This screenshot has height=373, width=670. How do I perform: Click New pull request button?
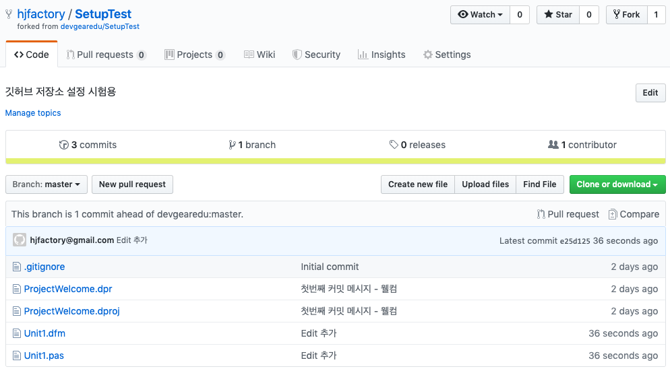pos(132,184)
